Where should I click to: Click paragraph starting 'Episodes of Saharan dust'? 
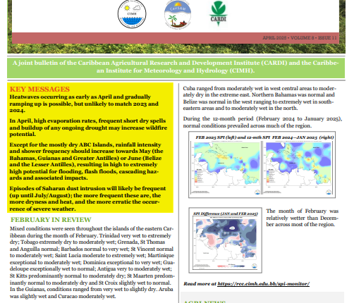tap(87, 199)
